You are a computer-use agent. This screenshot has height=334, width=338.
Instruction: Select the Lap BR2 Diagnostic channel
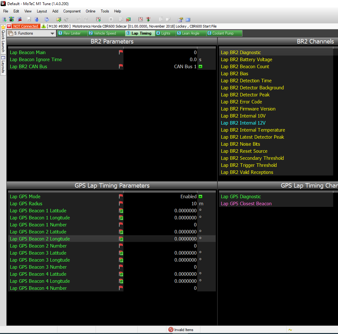pyautogui.click(x=276, y=52)
